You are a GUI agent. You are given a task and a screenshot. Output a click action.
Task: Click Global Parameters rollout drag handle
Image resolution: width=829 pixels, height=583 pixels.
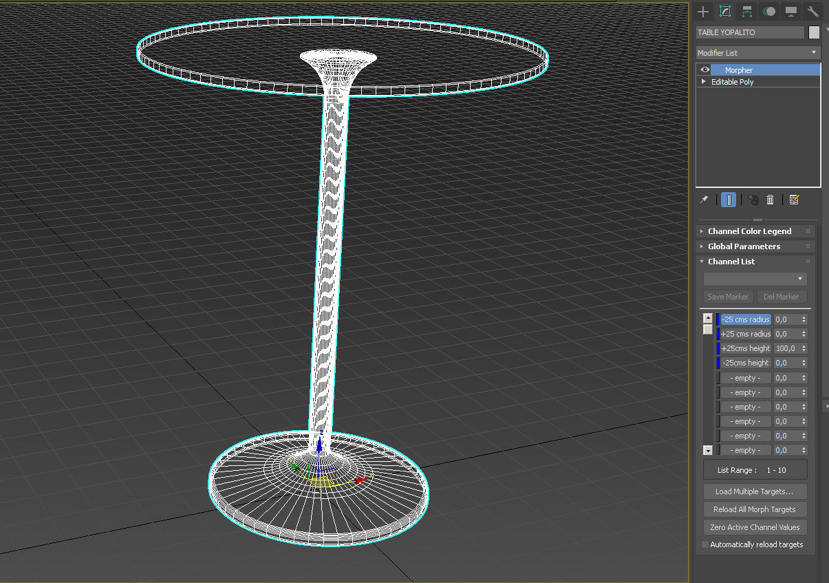[808, 246]
